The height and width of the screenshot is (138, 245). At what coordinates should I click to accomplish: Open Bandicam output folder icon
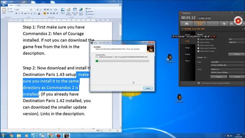click(224, 24)
